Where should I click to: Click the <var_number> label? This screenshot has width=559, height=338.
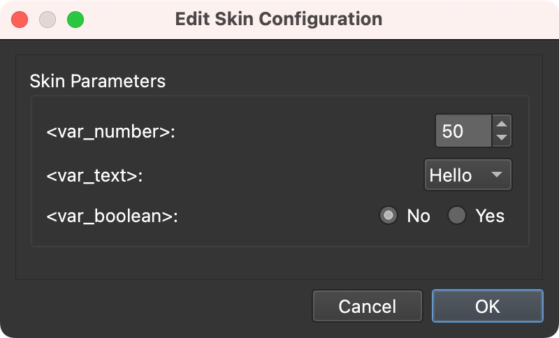click(110, 131)
